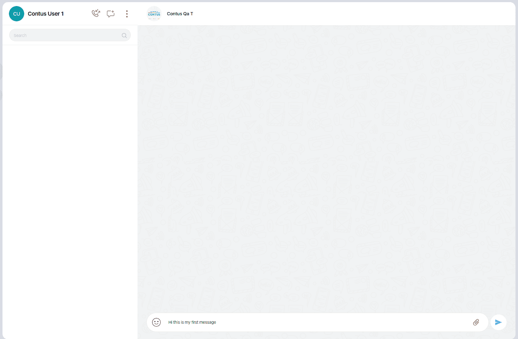The image size is (518, 339).
Task: Click the empty recent chats list area
Action: [70, 178]
